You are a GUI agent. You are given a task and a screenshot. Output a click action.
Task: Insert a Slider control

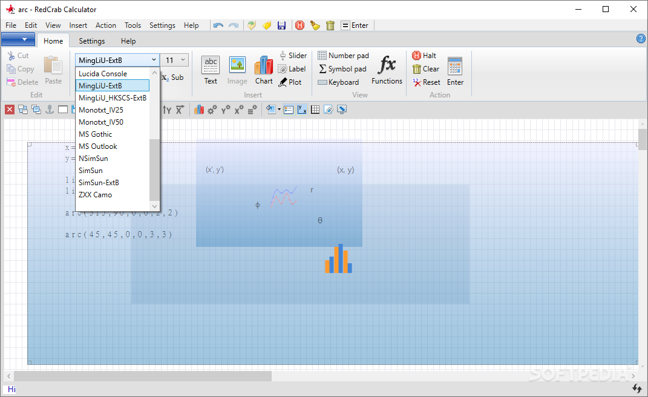[x=293, y=56]
